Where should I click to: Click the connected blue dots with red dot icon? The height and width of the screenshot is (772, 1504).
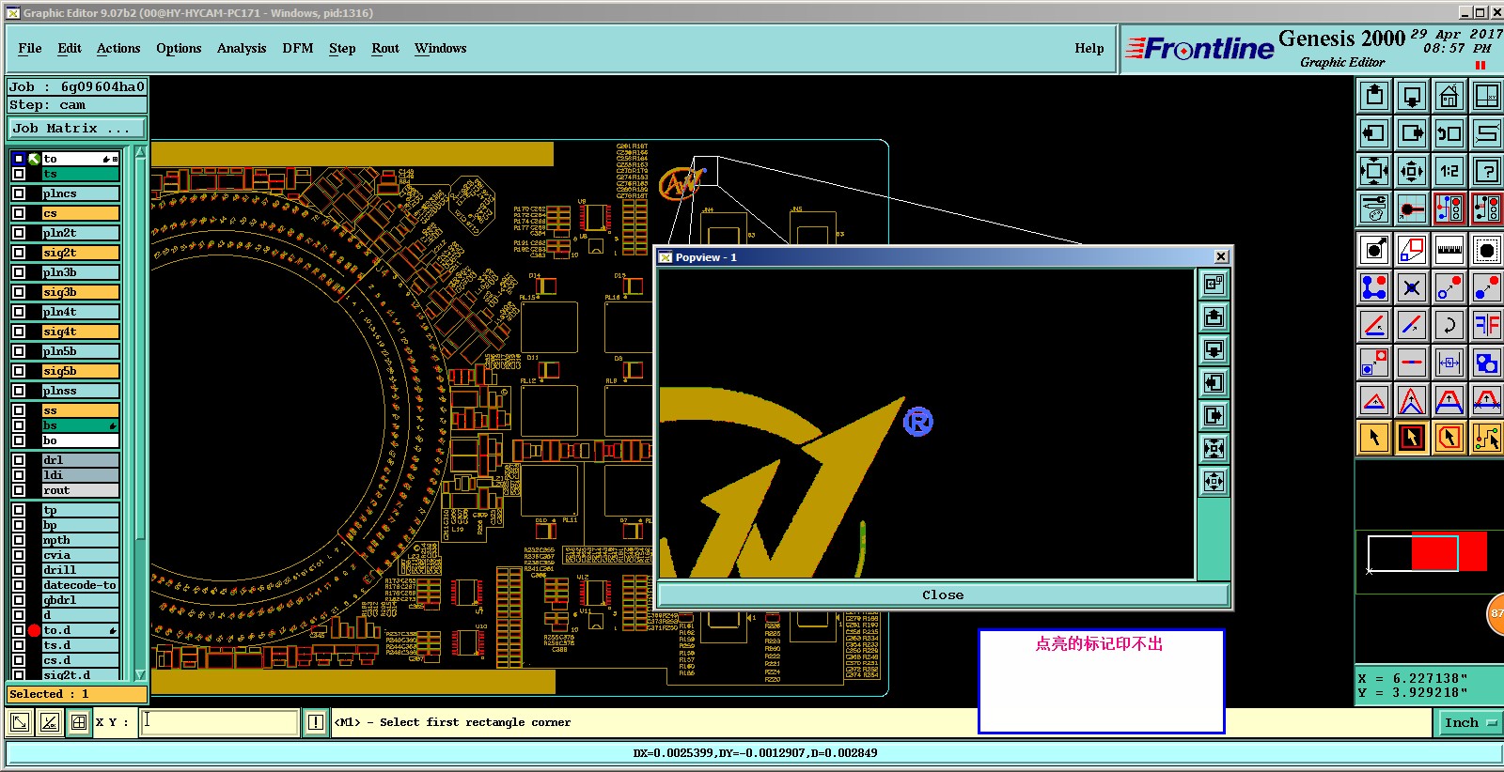1374,287
